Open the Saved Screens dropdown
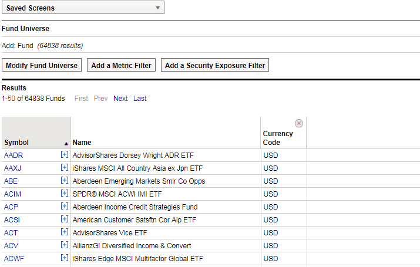Viewport: 420px width, 267px height. [x=83, y=8]
